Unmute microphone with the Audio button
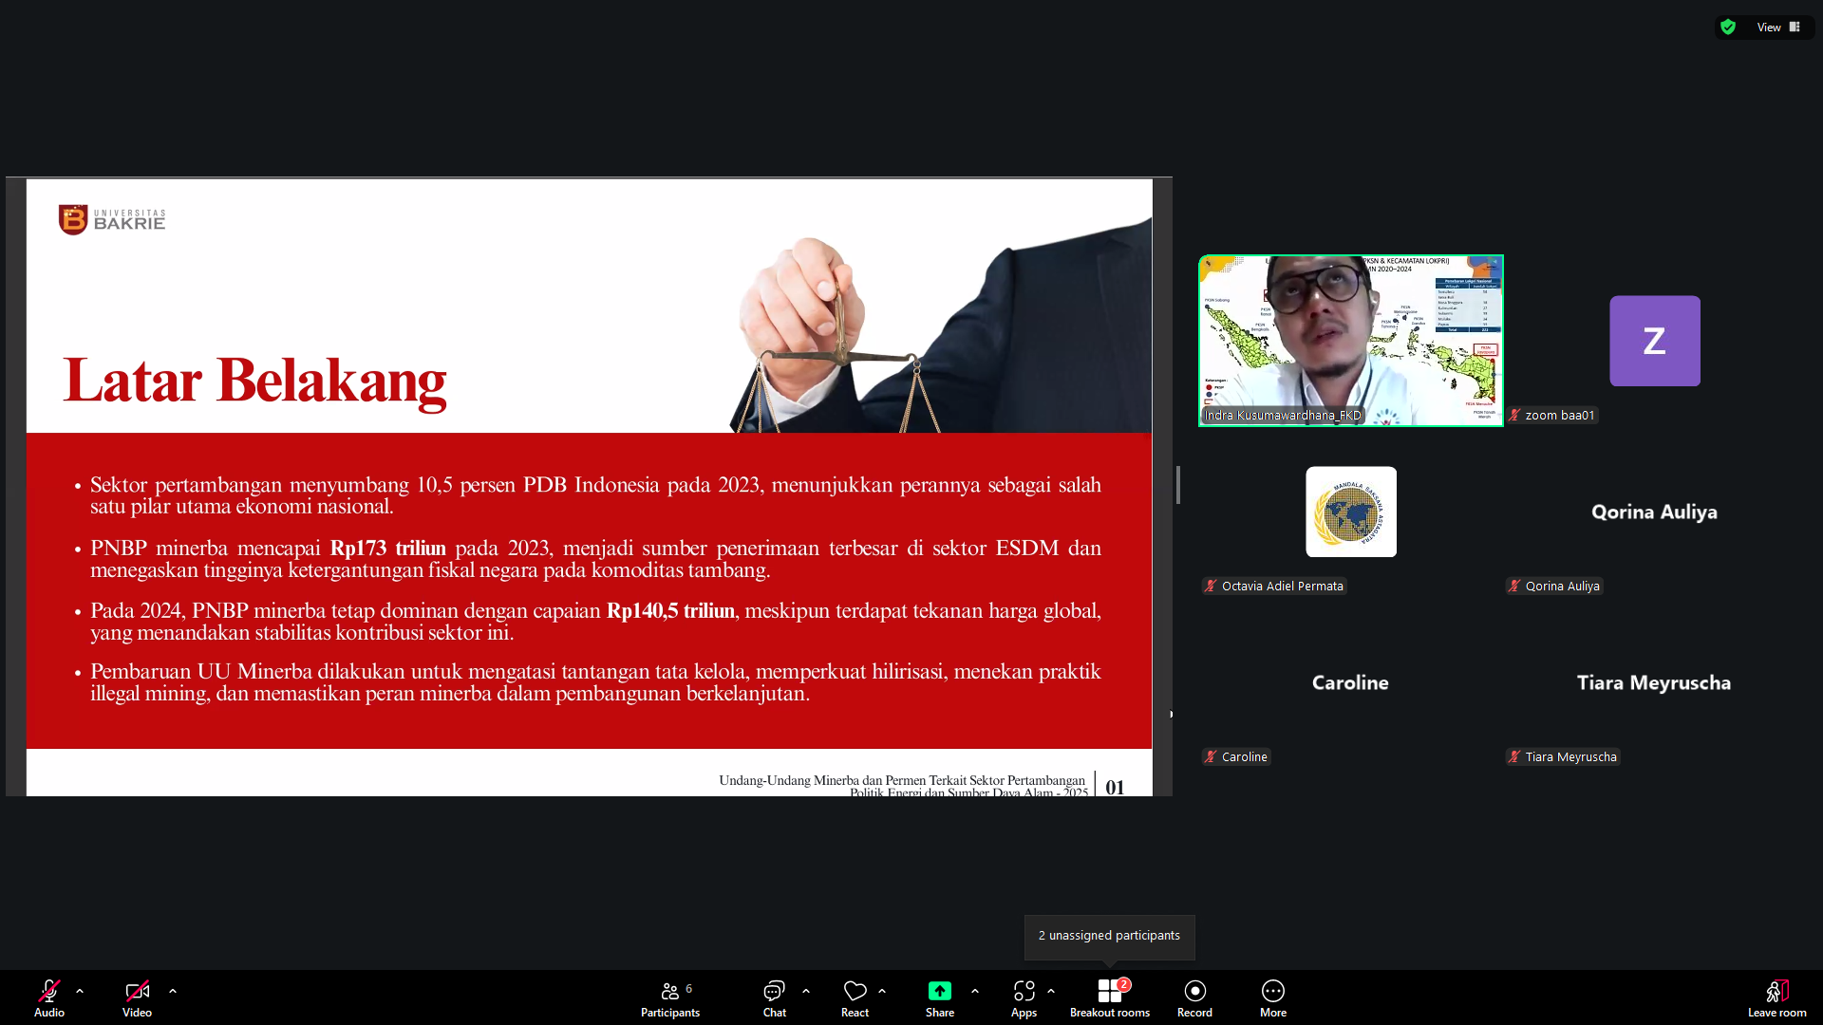Image resolution: width=1823 pixels, height=1025 pixels. coord(49,997)
